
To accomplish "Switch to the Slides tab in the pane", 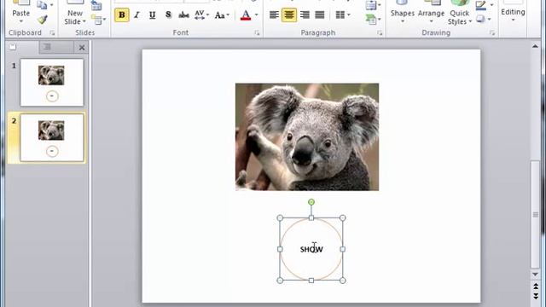I will click(13, 47).
